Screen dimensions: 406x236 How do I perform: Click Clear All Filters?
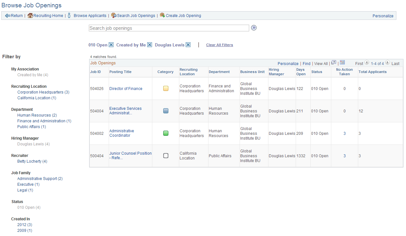pyautogui.click(x=219, y=45)
